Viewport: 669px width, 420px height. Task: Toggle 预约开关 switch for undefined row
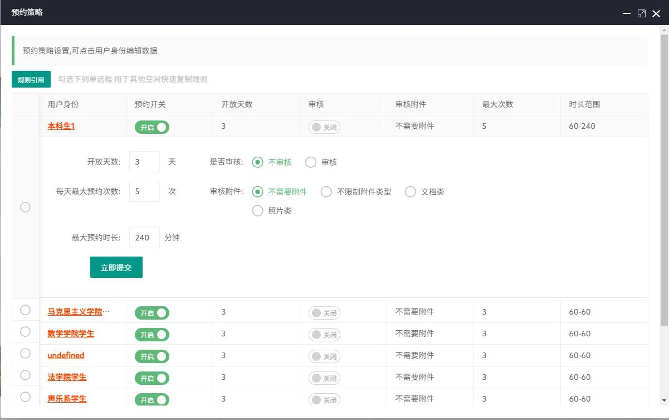click(152, 356)
